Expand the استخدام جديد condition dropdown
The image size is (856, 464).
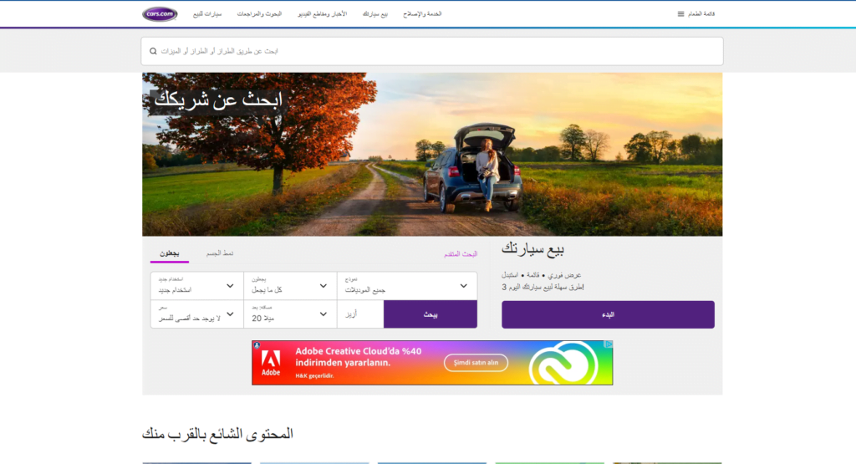[196, 286]
